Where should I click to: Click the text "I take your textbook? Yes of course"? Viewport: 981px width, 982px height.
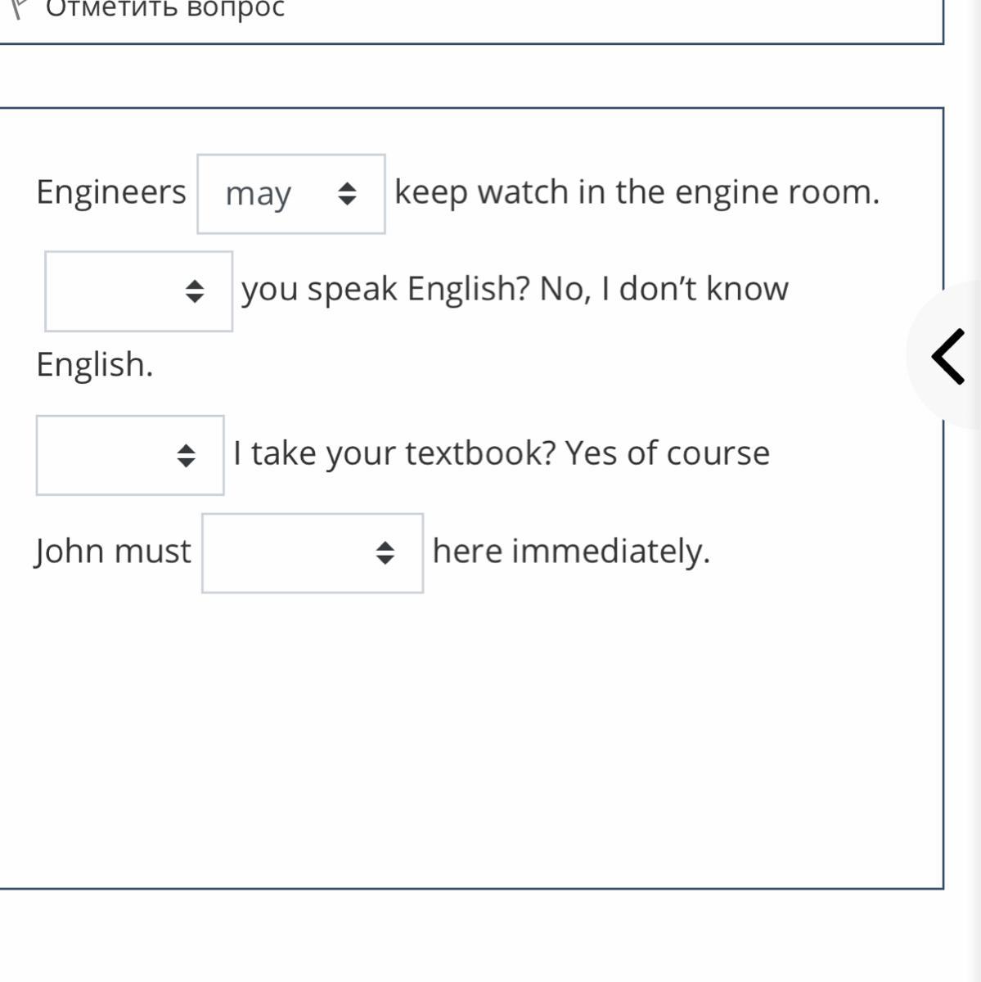pos(502,453)
